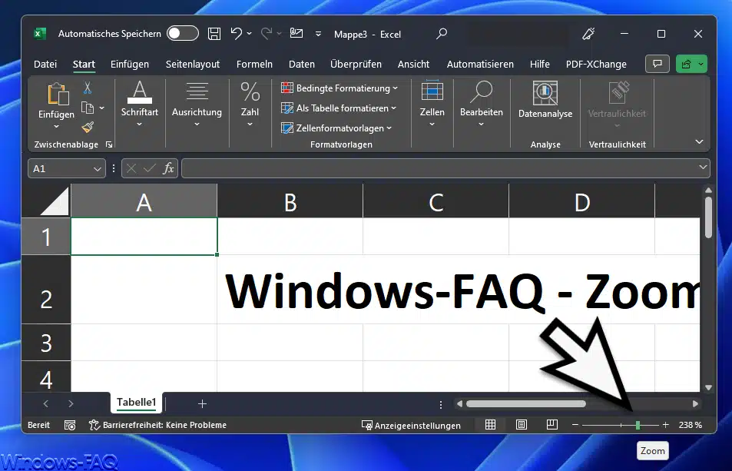This screenshot has width=732, height=471.
Task: Toggle Automatisches Speichern switch
Action: [x=183, y=34]
